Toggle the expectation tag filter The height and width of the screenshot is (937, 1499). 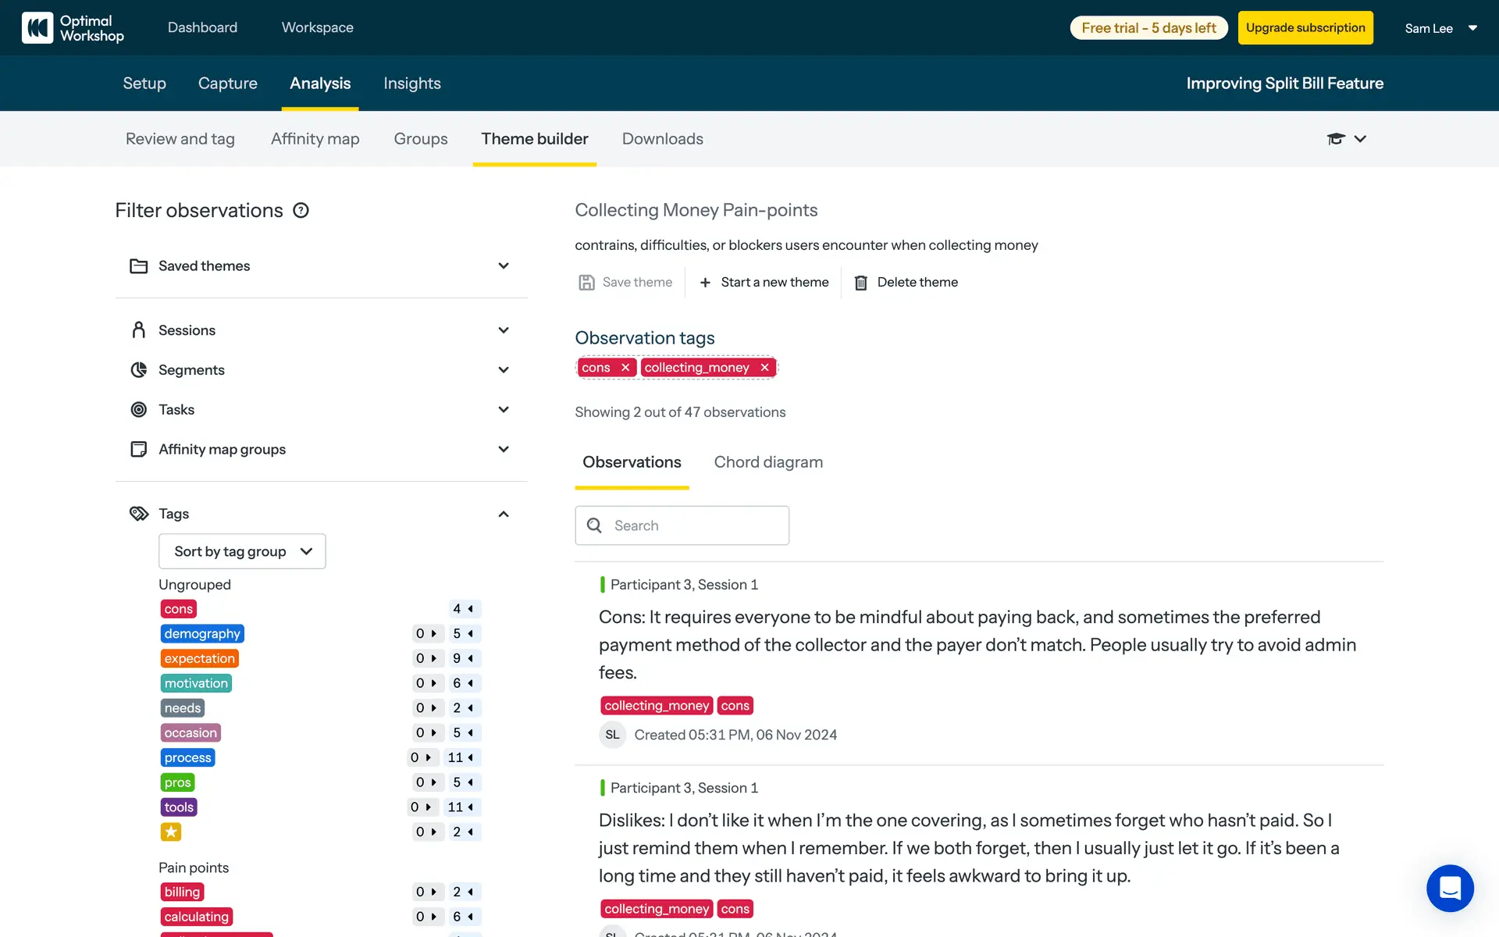(x=199, y=659)
